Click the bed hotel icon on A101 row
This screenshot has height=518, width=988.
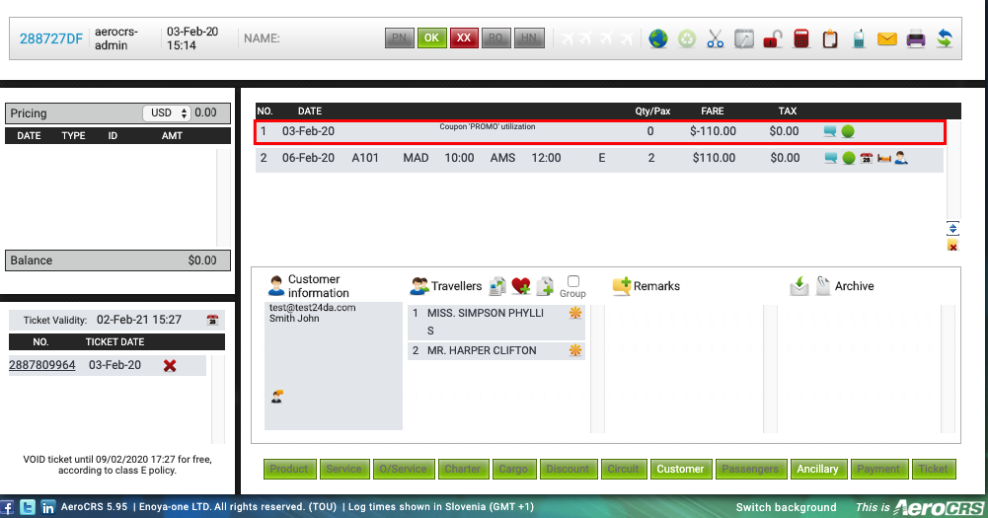point(884,158)
